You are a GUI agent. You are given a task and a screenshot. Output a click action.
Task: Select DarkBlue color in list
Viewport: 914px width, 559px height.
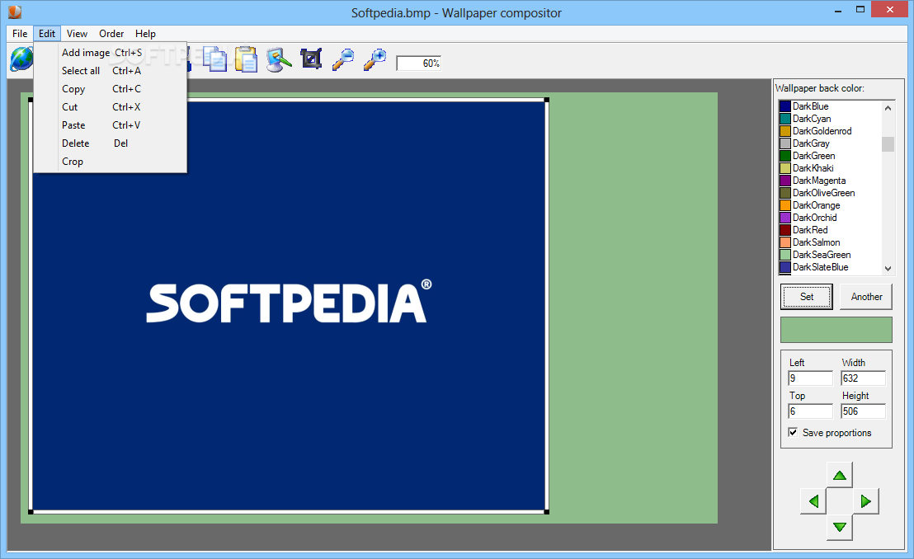point(830,106)
